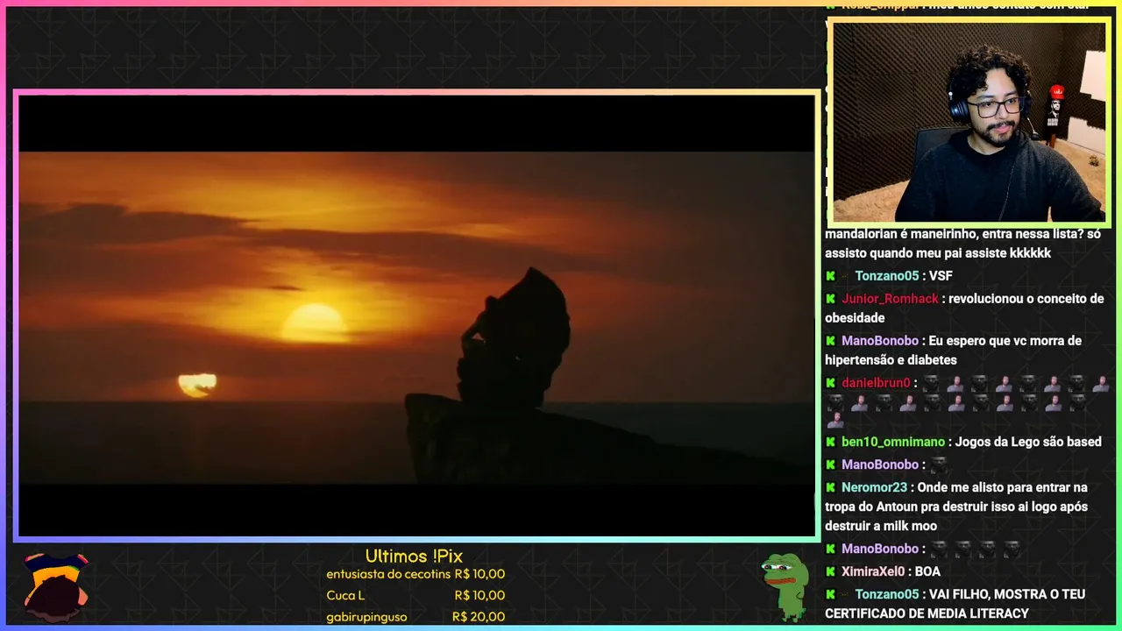Open danielbrun0's username in chat
1122x631 pixels.
pyautogui.click(x=876, y=383)
